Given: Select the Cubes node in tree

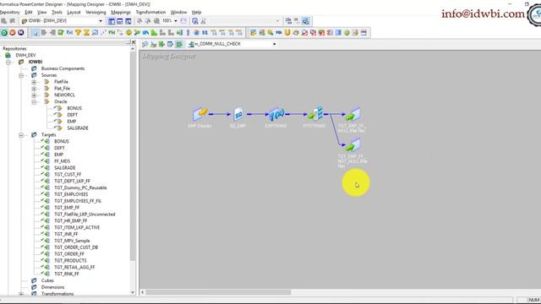Looking at the screenshot, I should pyautogui.click(x=47, y=280).
